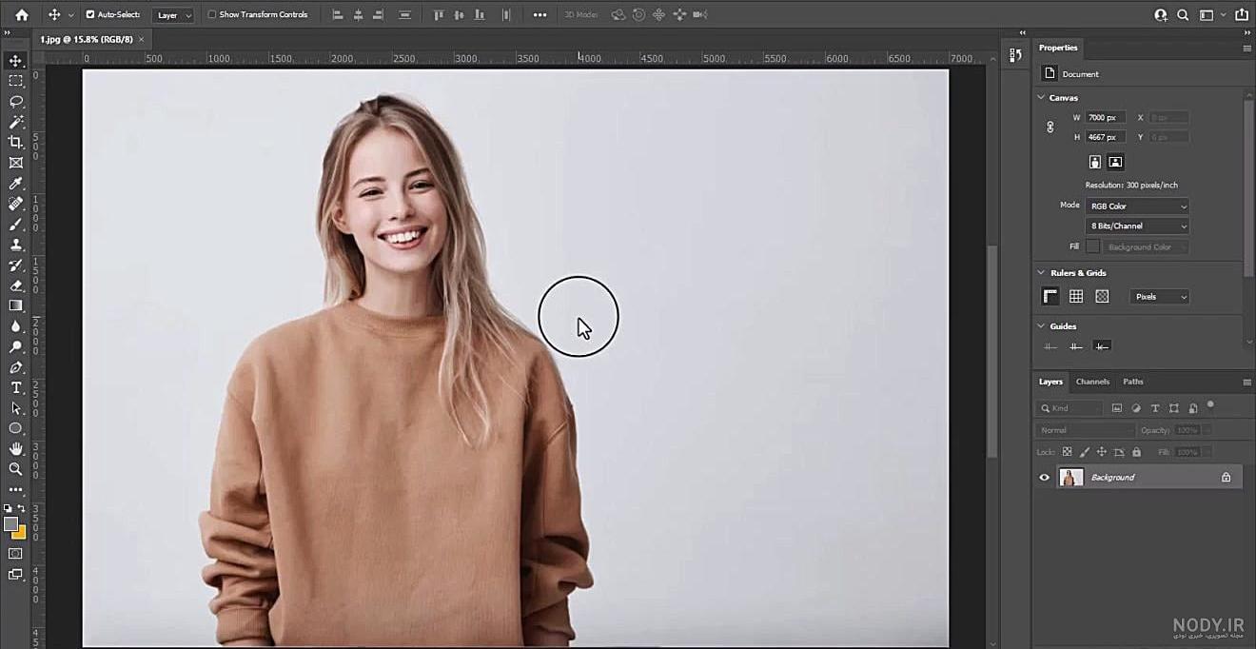Viewport: 1256px width, 649px height.
Task: Click landscape orientation canvas button
Action: pyautogui.click(x=1116, y=162)
